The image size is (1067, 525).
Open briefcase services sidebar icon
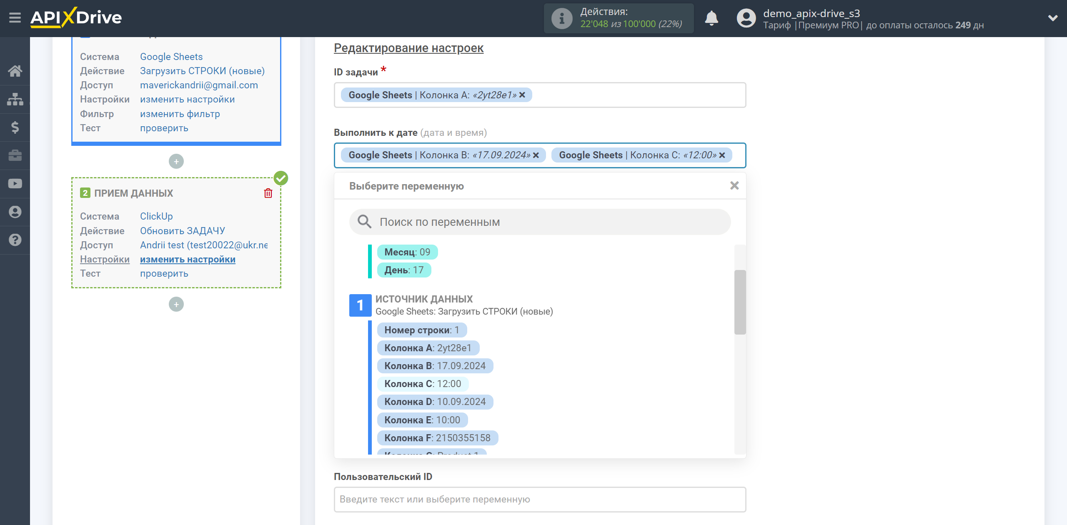pos(15,155)
